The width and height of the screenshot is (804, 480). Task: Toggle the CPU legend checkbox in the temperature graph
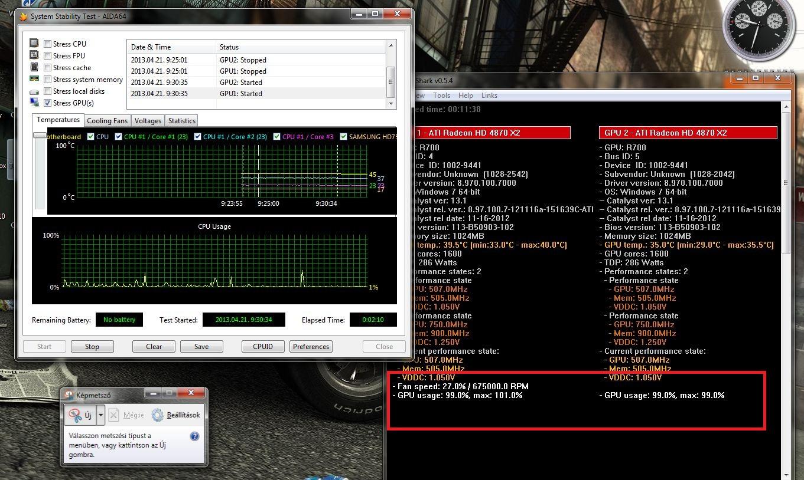pos(90,136)
